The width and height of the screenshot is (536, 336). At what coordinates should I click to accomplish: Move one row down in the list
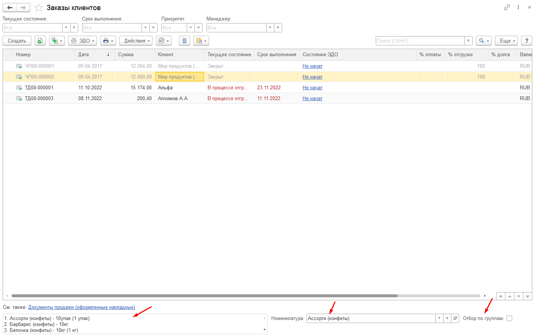[518, 296]
